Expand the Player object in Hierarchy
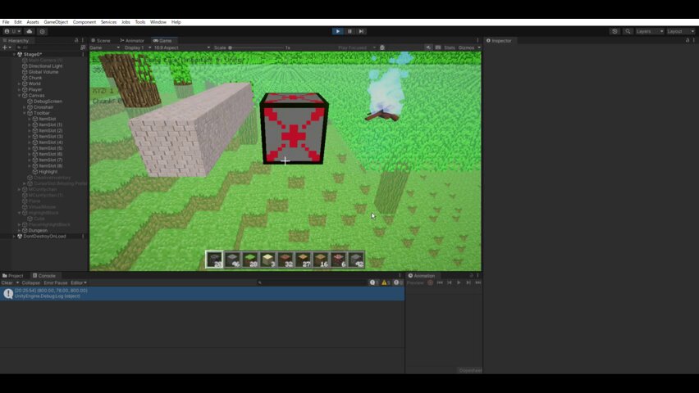Screen dimensions: 699x393 [x=19, y=89]
